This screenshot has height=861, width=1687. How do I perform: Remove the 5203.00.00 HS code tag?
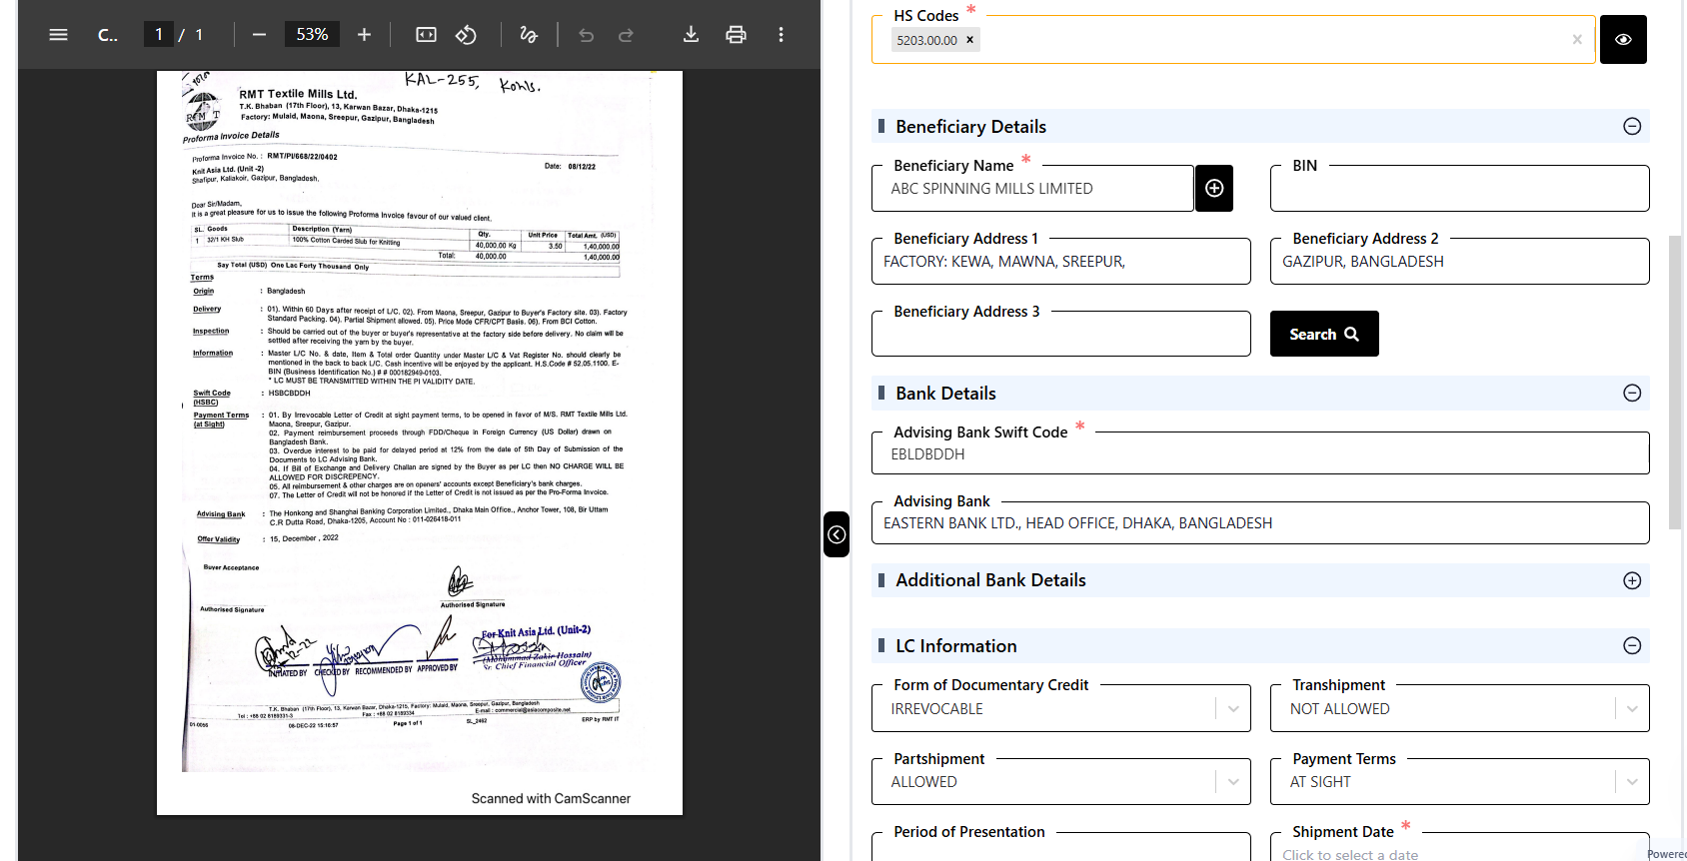pos(969,40)
